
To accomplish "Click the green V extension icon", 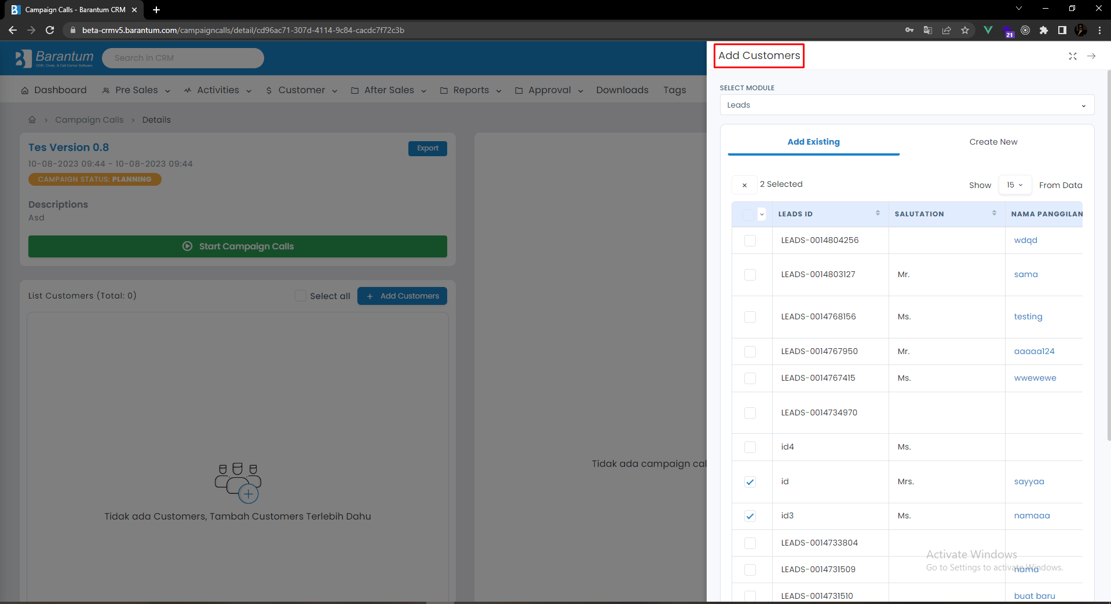I will pyautogui.click(x=988, y=30).
